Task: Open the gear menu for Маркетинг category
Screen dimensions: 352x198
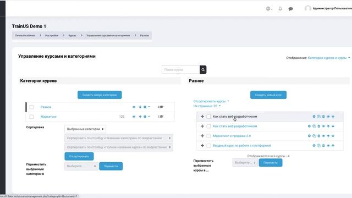Action: [146, 117]
